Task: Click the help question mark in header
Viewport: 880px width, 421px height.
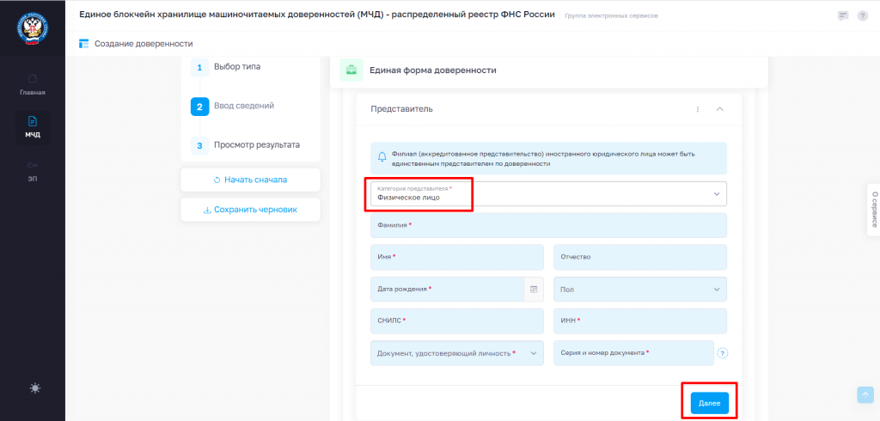Action: pos(863,15)
